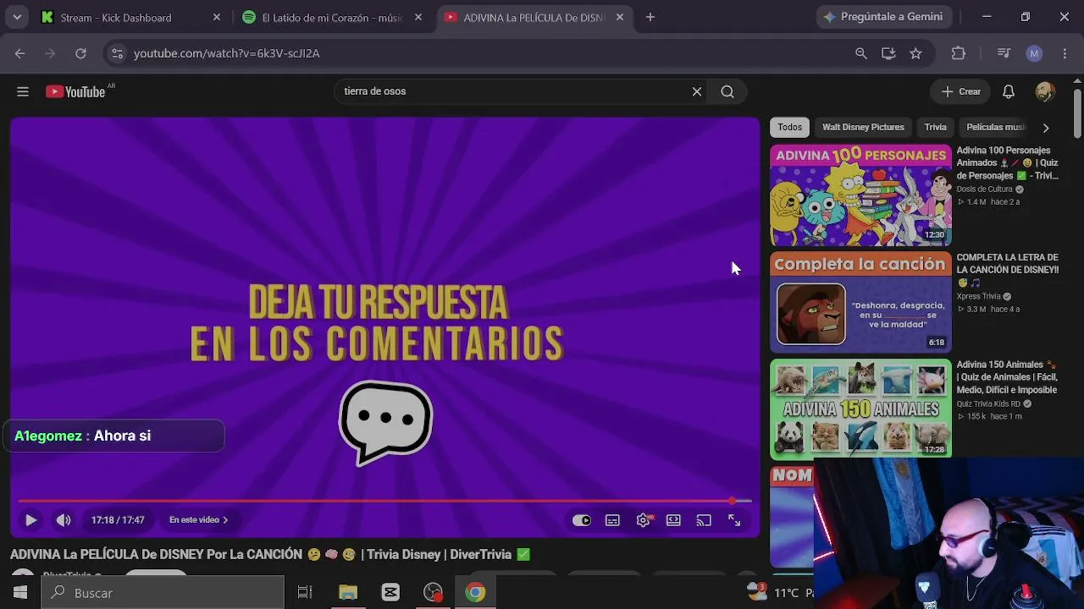Seek on the video progress bar
Viewport: 1084px width, 609px height.
384,501
